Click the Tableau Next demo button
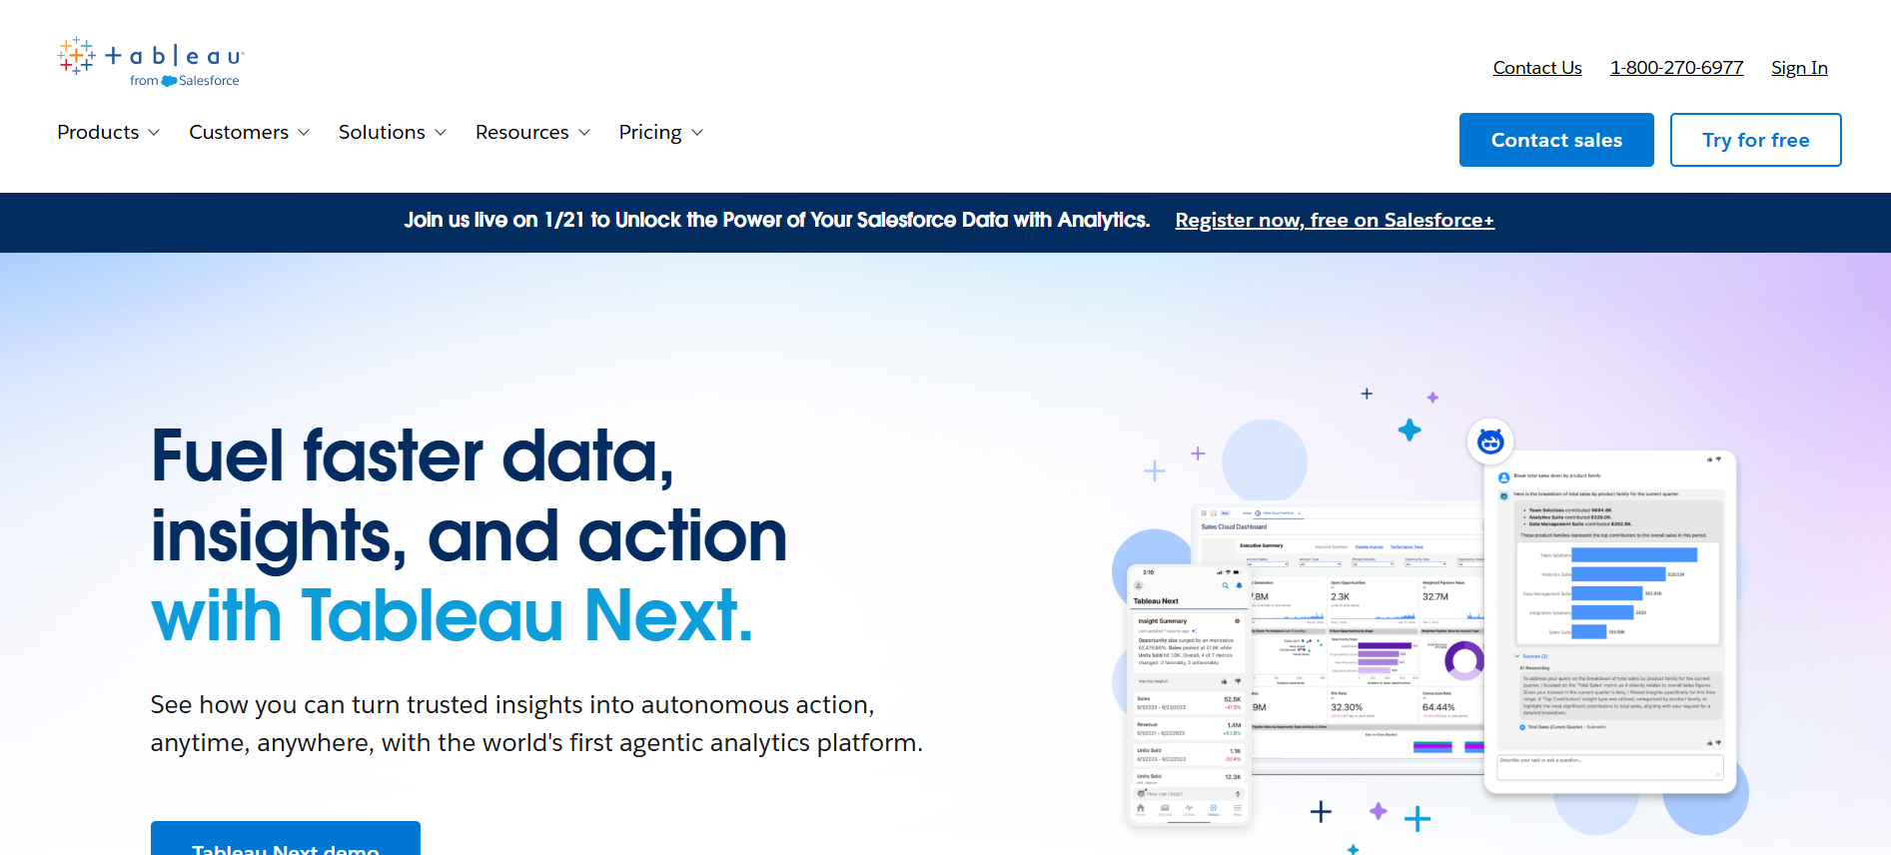Screen dimensions: 1891x855 pos(286,838)
